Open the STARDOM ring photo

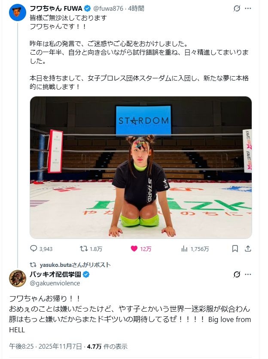point(140,167)
